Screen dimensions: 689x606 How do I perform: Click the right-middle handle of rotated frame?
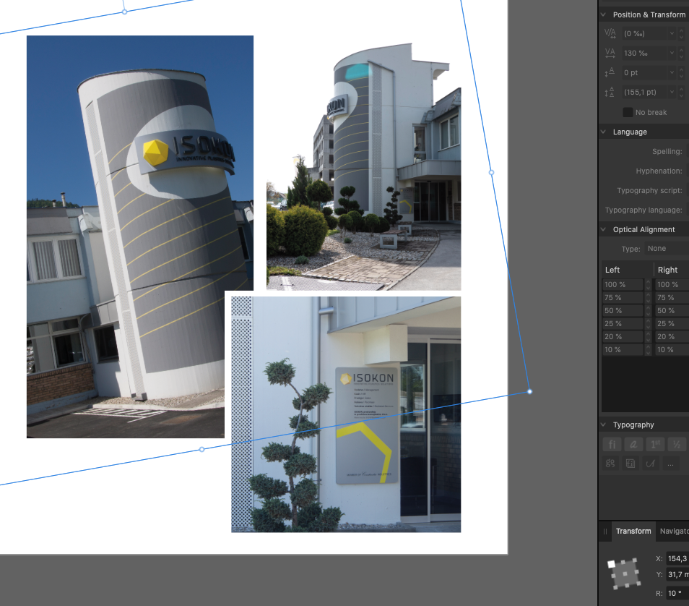point(492,173)
